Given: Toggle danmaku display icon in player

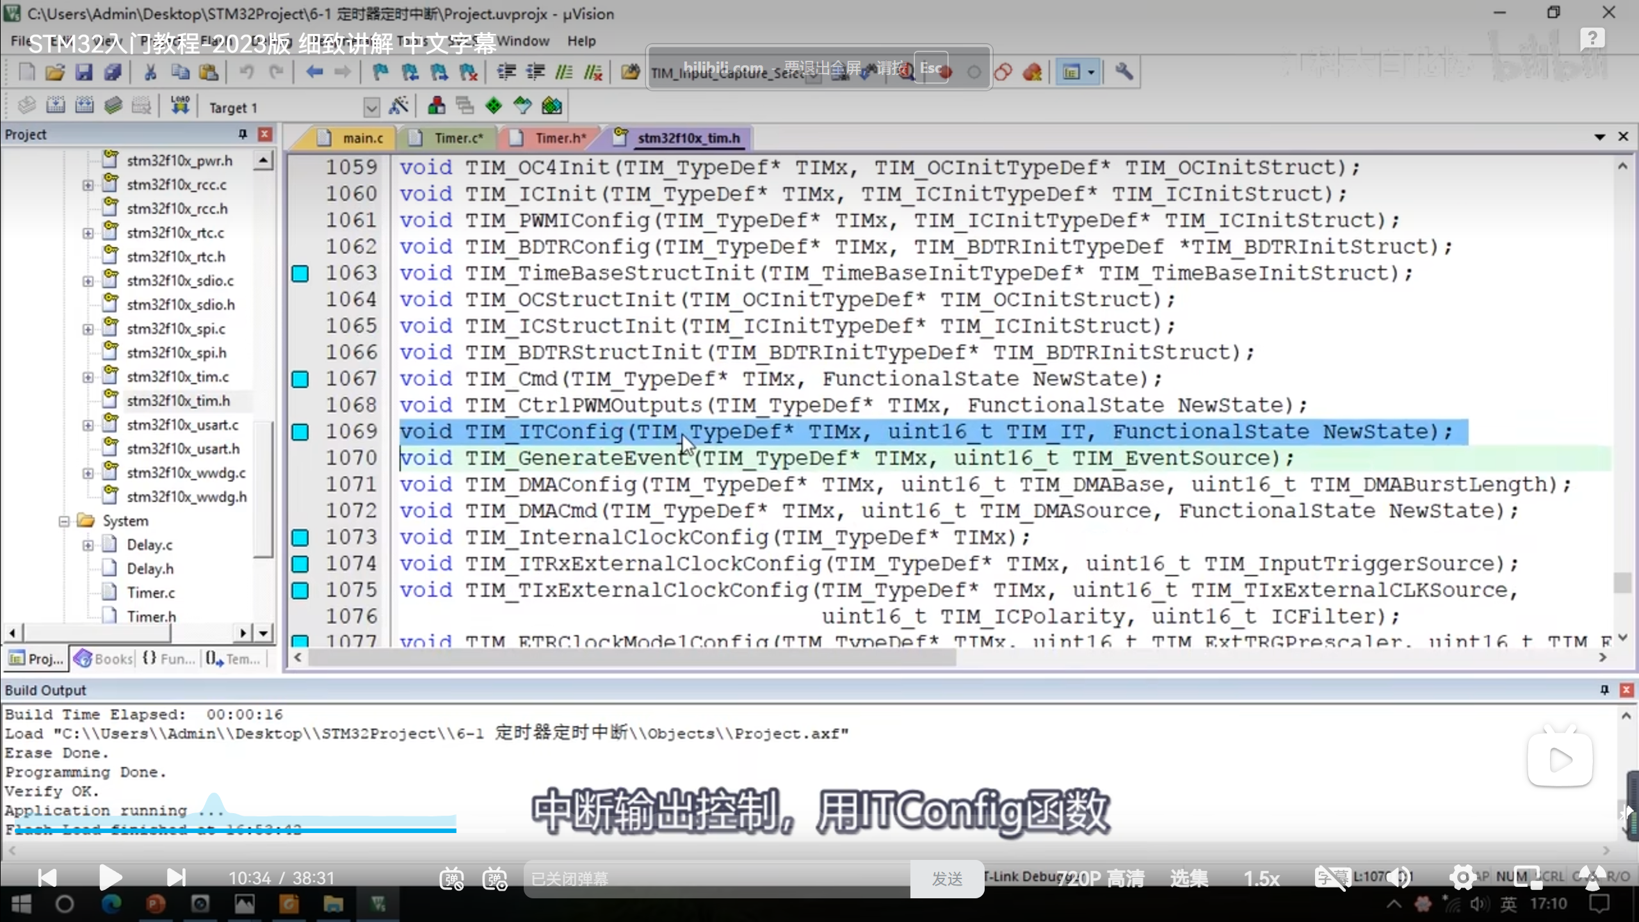Looking at the screenshot, I should [x=451, y=878].
